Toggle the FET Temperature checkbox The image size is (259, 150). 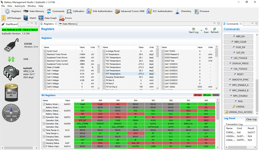[104, 74]
